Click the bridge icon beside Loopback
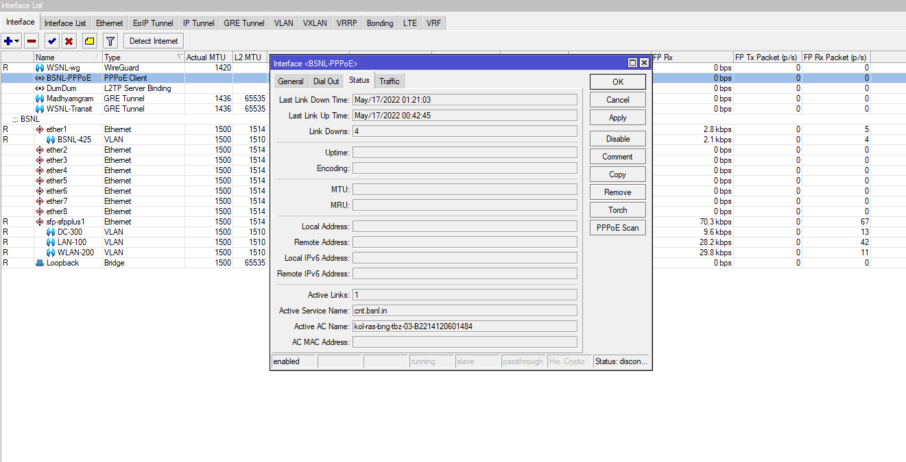Viewport: 906px width, 462px height. point(40,262)
